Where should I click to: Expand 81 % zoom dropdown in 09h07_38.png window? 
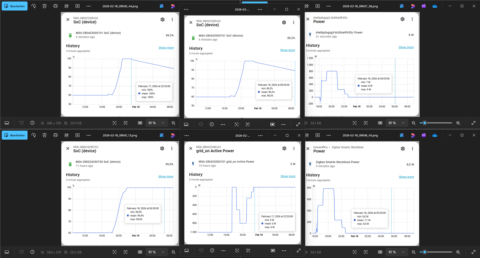click(403, 123)
